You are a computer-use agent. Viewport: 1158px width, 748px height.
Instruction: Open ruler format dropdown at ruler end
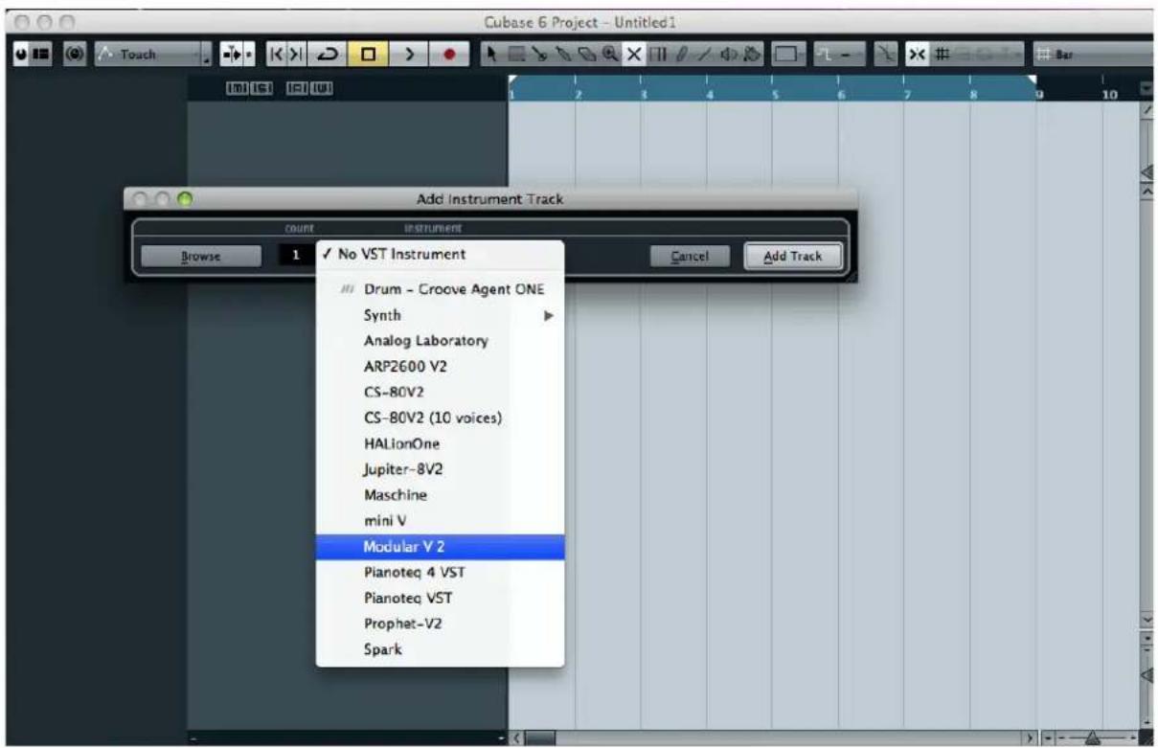pos(1147,89)
